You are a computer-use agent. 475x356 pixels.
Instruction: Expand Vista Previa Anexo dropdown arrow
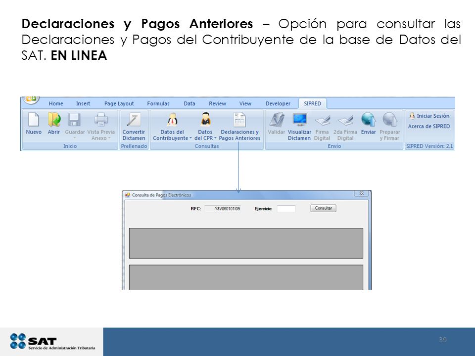point(109,138)
